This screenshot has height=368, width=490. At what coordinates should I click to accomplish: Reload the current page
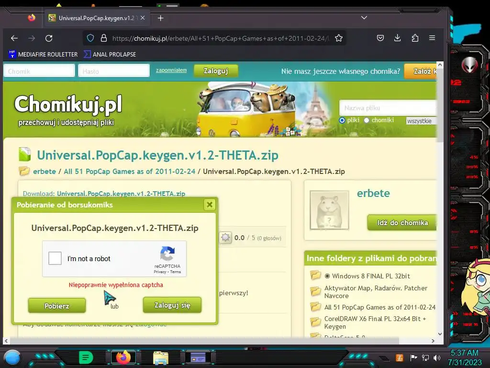click(x=49, y=38)
